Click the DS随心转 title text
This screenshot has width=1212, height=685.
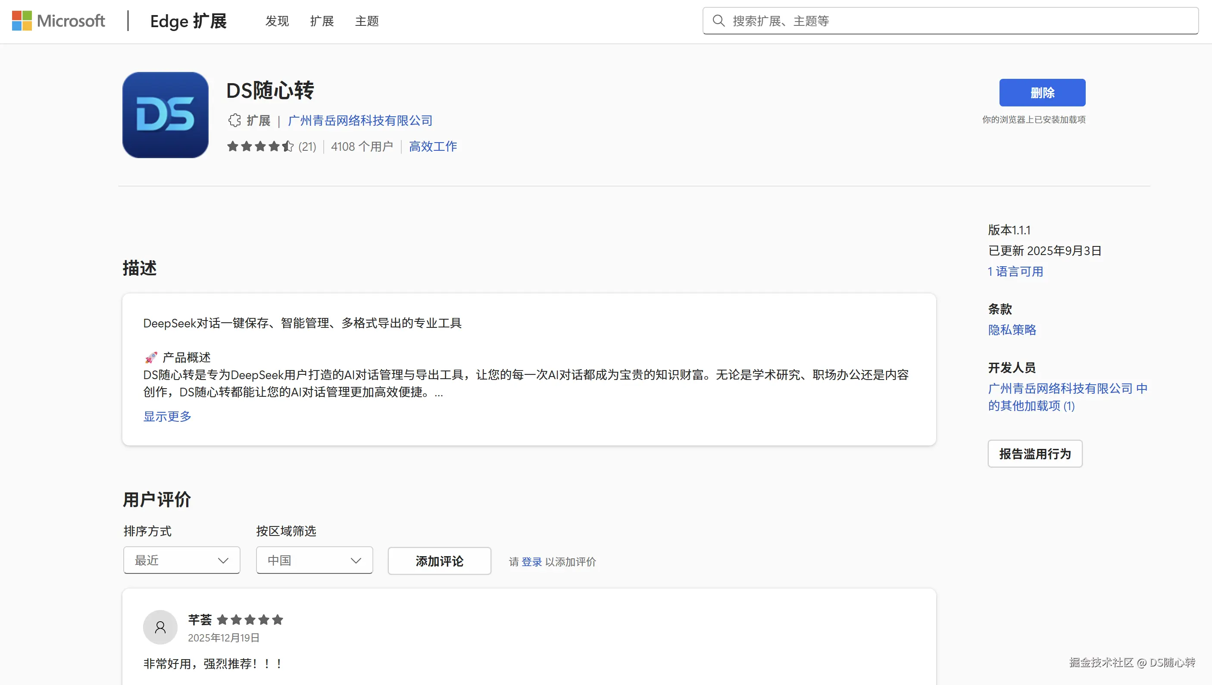pyautogui.click(x=270, y=90)
